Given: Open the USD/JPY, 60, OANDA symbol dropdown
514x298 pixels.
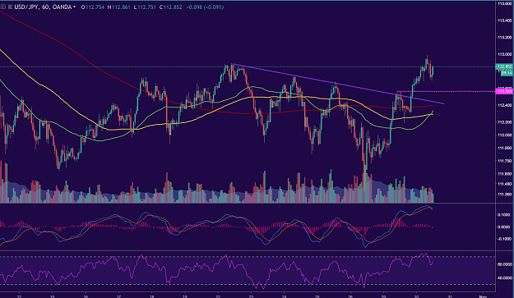Looking at the screenshot, I should click(x=74, y=7).
